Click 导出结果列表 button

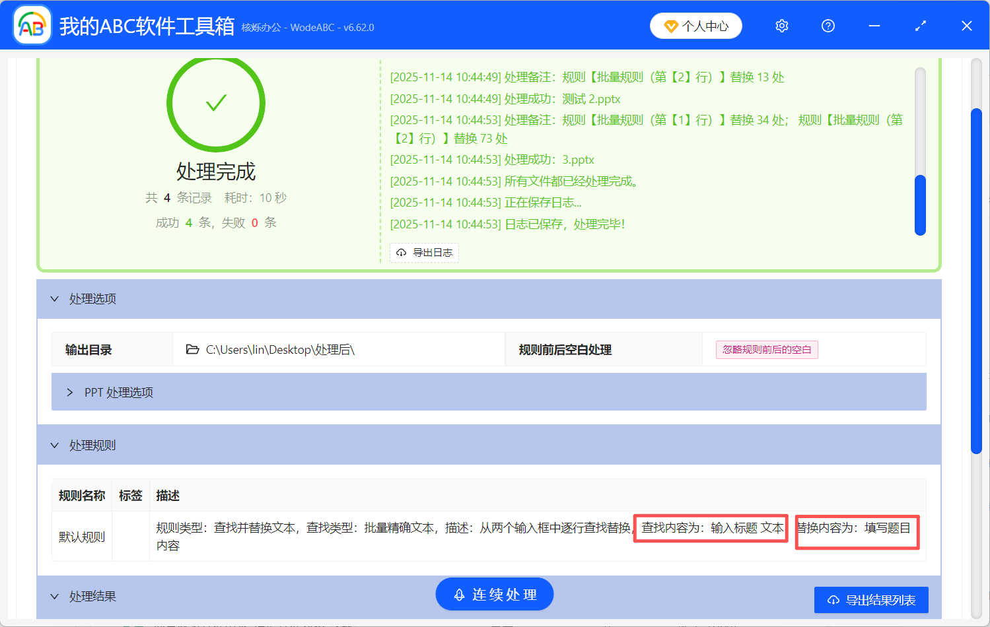pyautogui.click(x=870, y=599)
